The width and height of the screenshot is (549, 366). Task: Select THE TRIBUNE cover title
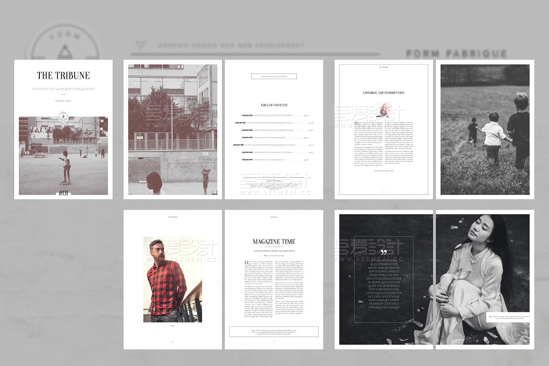click(63, 75)
